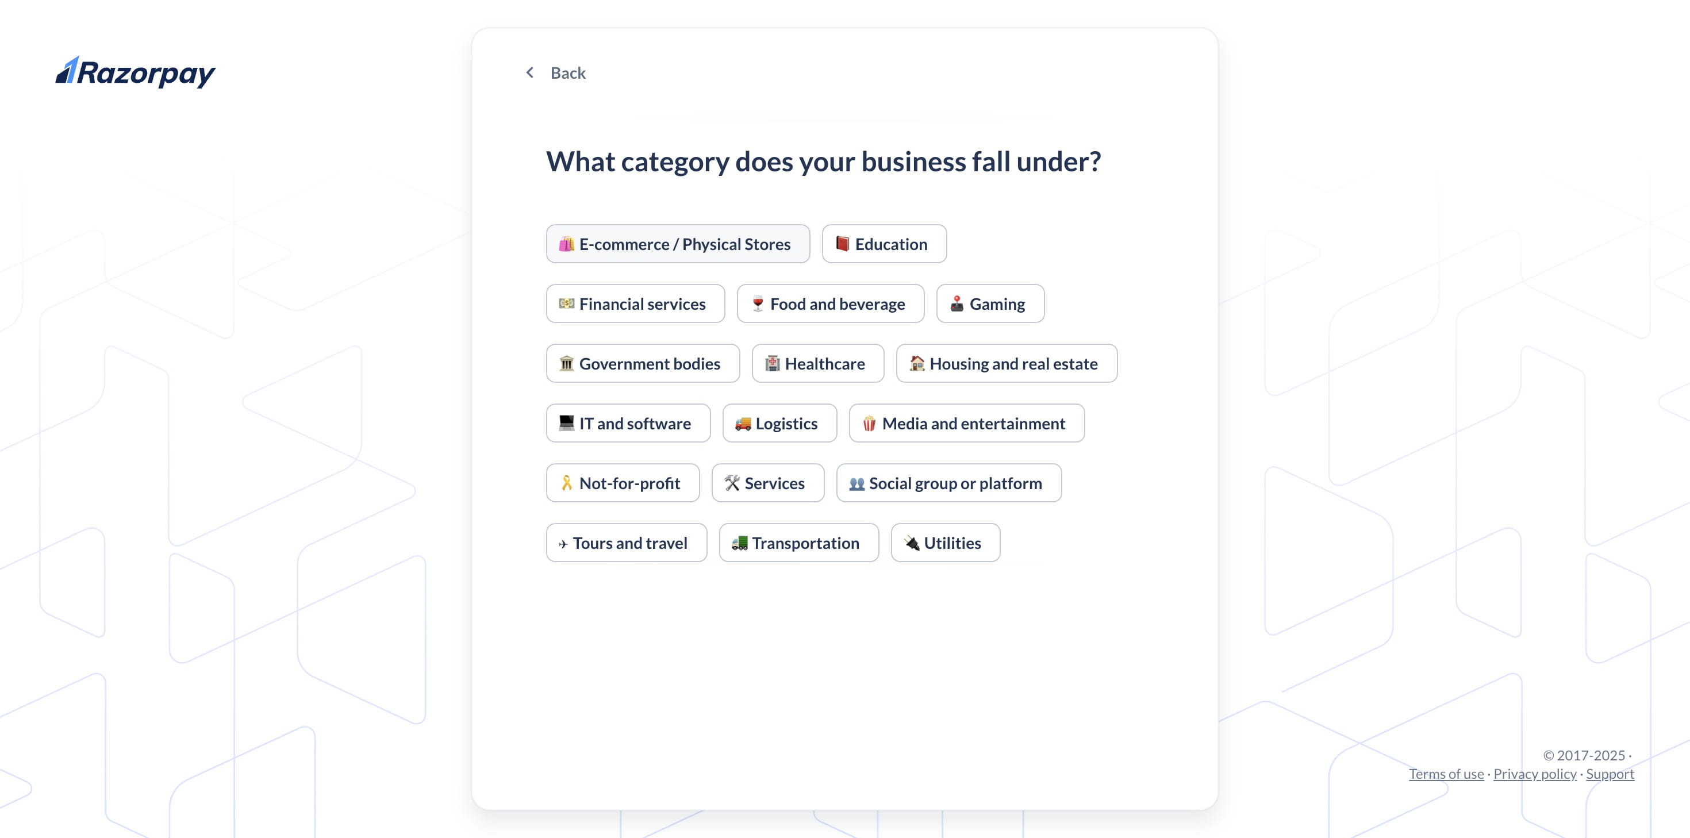This screenshot has width=1690, height=838.
Task: Select the E-commerce / Physical Stores category
Action: (678, 244)
